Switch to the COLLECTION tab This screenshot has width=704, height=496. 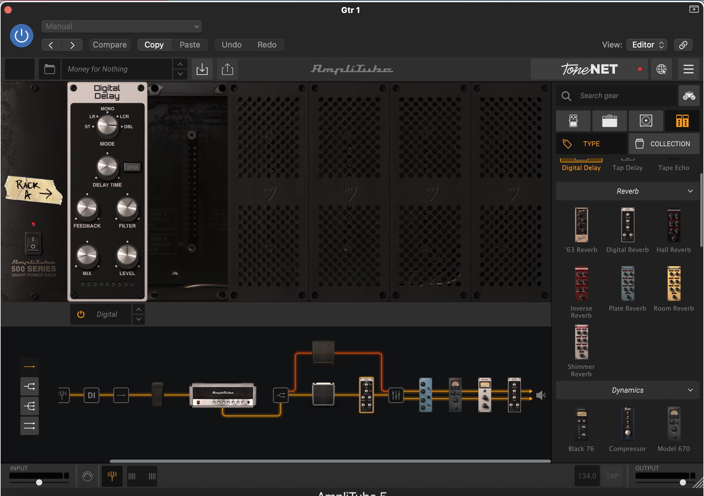(664, 144)
